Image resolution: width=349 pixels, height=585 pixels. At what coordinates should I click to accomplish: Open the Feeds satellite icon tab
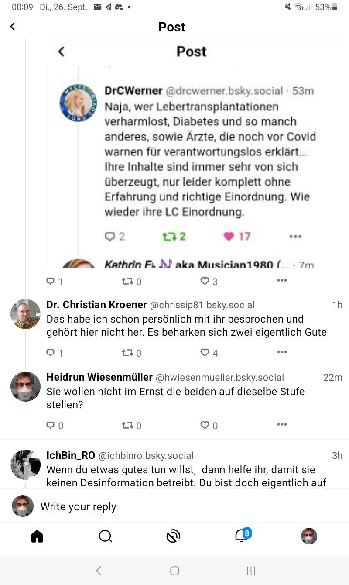[x=173, y=536]
